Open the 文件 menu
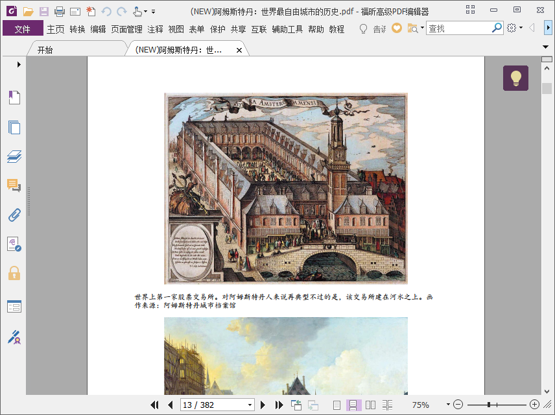Viewport: 555px width, 415px height. 23,29
